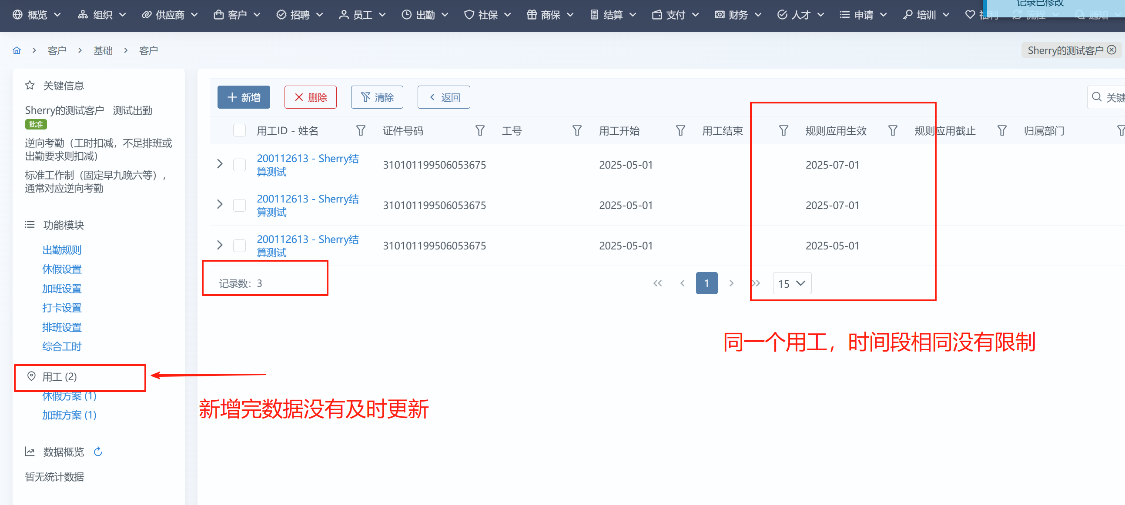Toggle the select-all header checkbox
Viewport: 1125px width, 505px height.
[239, 130]
